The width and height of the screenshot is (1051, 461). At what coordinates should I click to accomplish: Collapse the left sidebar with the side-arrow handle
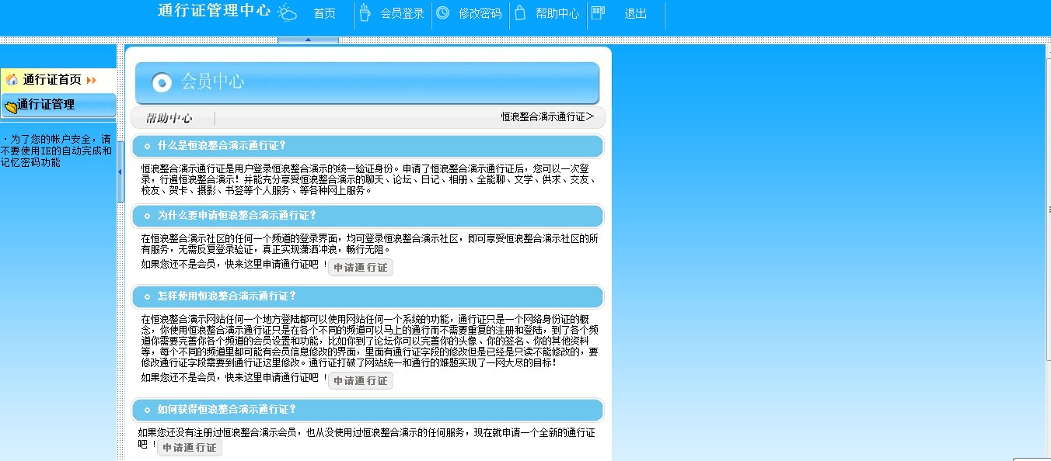(x=120, y=172)
